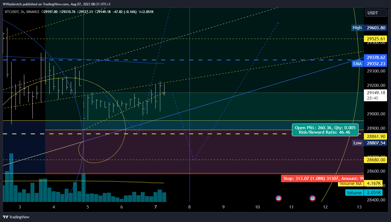Click the 29000.00 price axis label

tap(376, 114)
